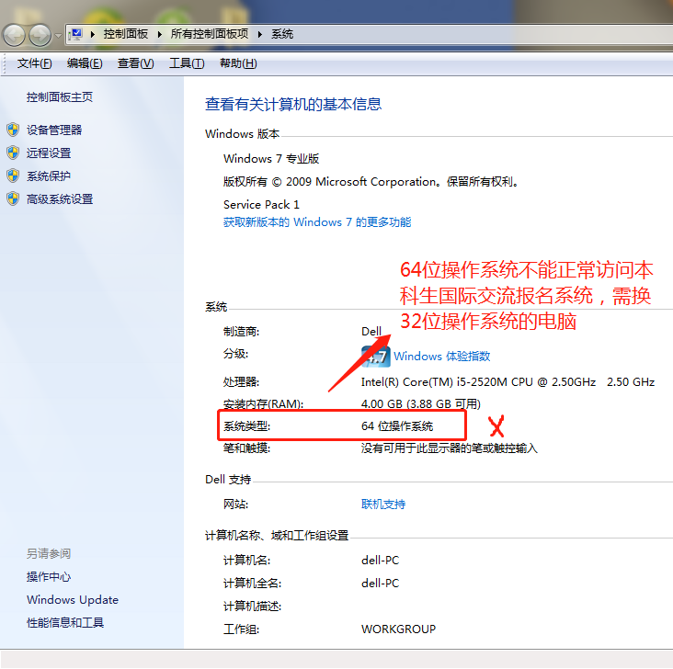Go to 控制面板主页
The width and height of the screenshot is (673, 669).
point(59,97)
